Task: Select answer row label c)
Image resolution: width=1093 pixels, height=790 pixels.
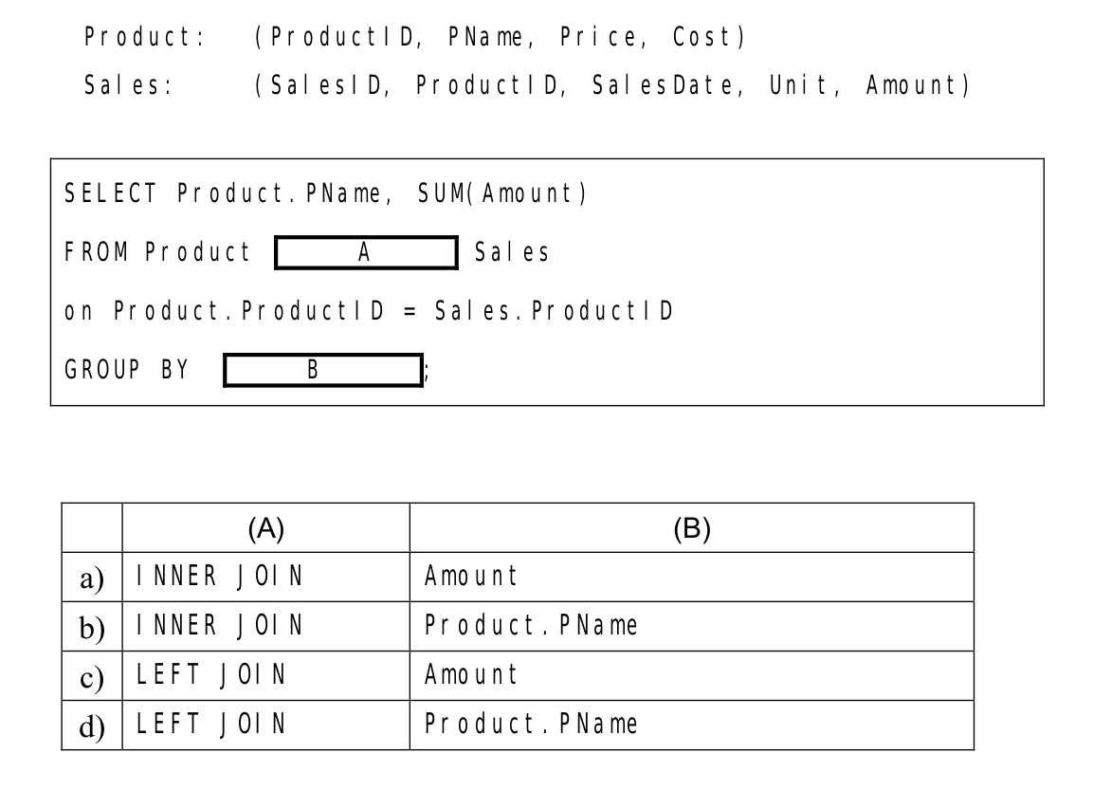Action: pos(92,676)
